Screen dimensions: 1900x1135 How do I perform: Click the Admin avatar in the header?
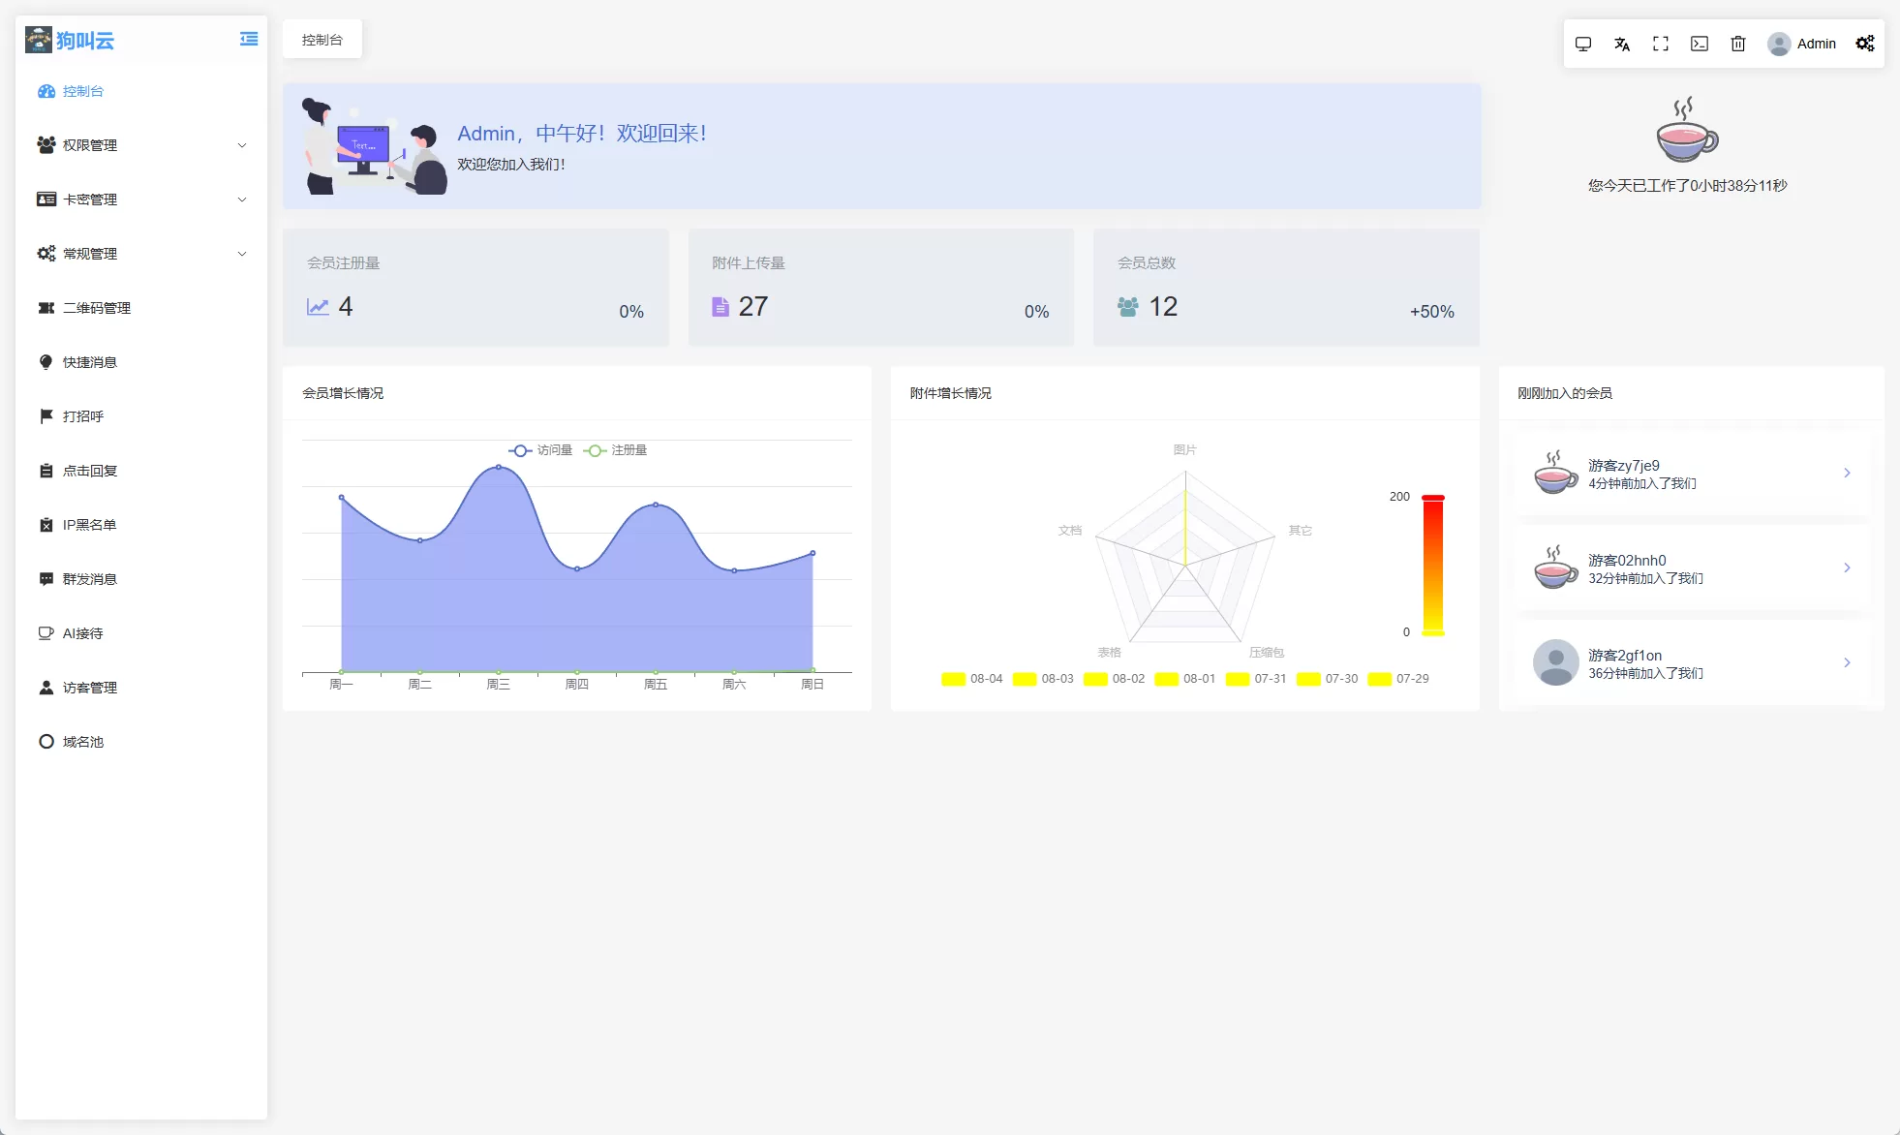point(1779,44)
